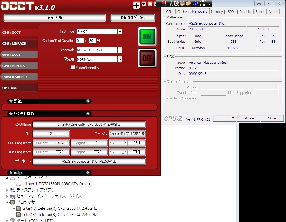Expand the Help section arrow
This screenshot has width=286, height=222.
[88, 172]
